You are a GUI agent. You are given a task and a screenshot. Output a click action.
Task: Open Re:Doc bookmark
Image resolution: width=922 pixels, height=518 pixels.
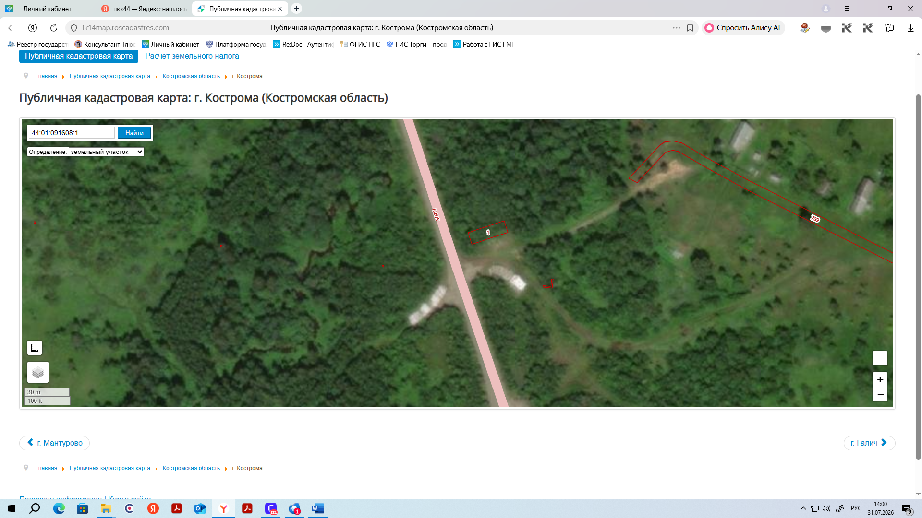pos(303,44)
